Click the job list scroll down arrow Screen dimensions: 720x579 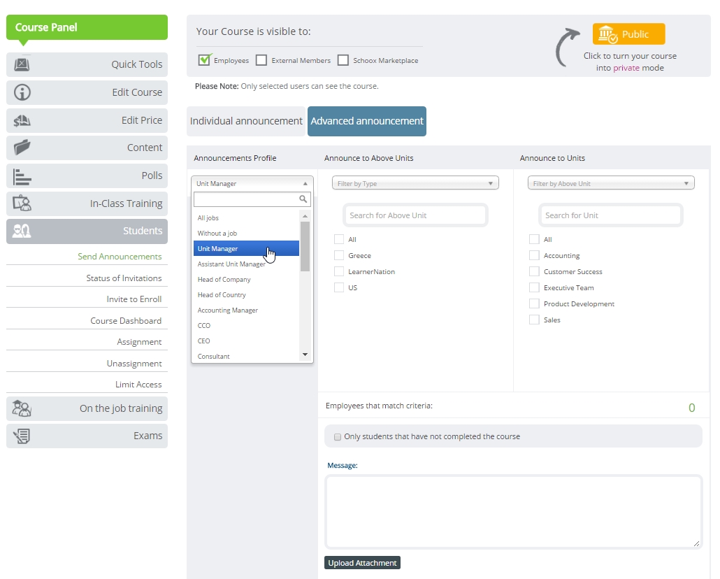click(305, 355)
